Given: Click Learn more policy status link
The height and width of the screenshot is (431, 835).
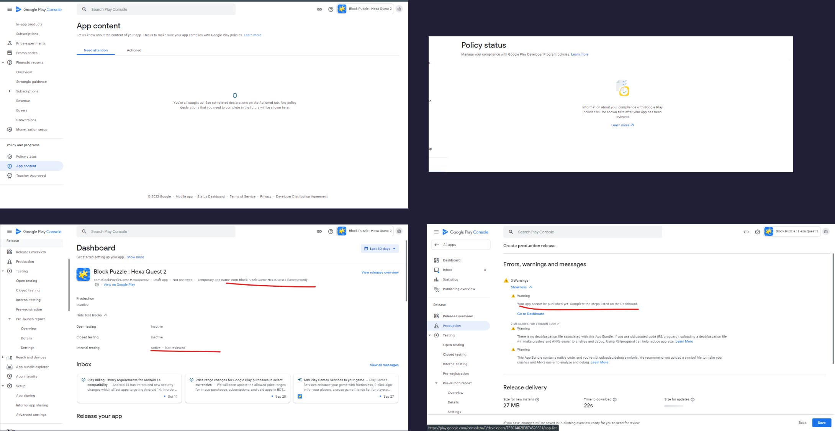Looking at the screenshot, I should coord(580,54).
